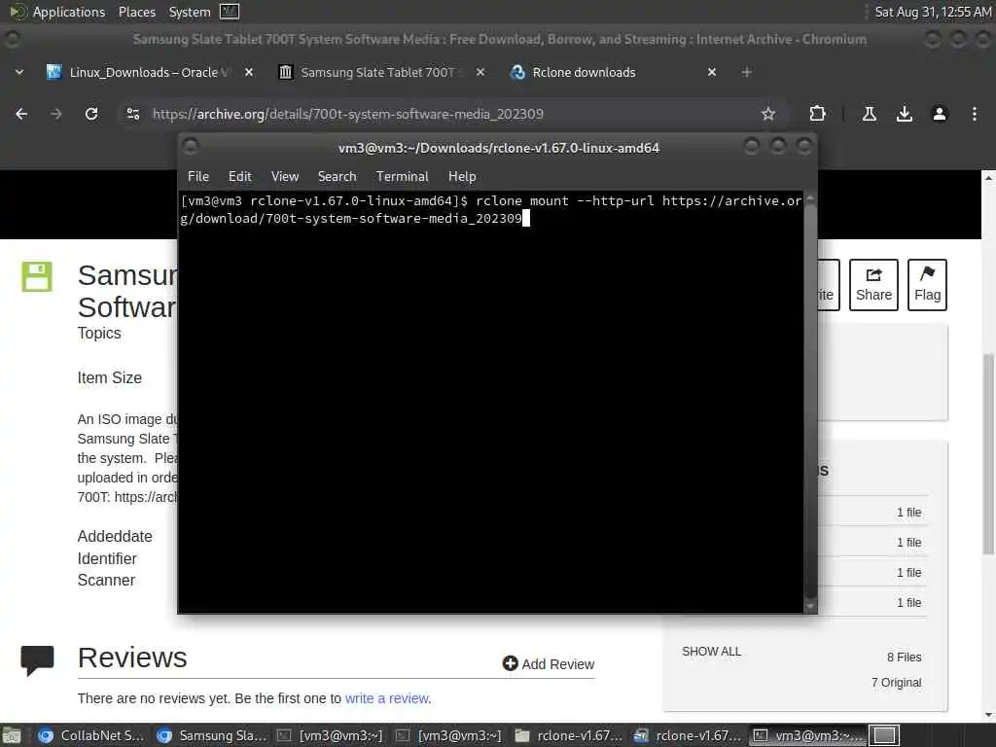This screenshot has width=996, height=747.
Task: Click the date and time clock
Action: (x=933, y=12)
